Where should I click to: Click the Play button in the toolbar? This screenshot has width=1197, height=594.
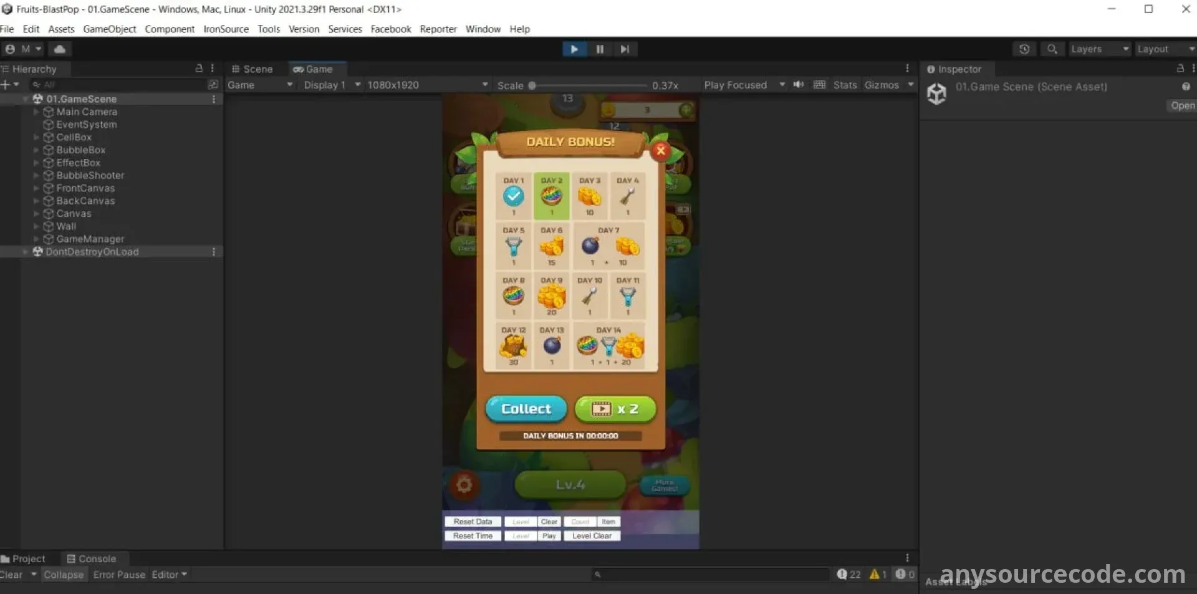point(574,49)
